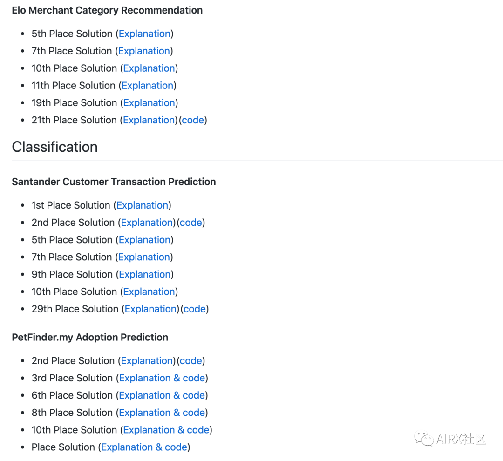Open Santander 1st Place Solution Explanation
503x461 pixels.
pyautogui.click(x=143, y=205)
